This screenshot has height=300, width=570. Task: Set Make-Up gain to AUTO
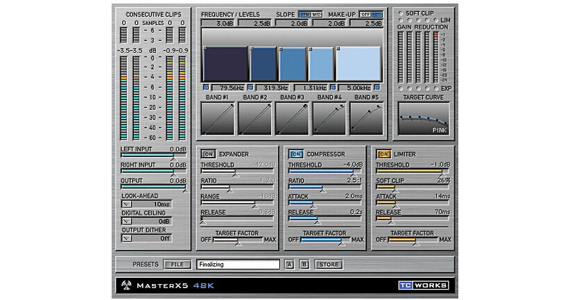point(377,15)
